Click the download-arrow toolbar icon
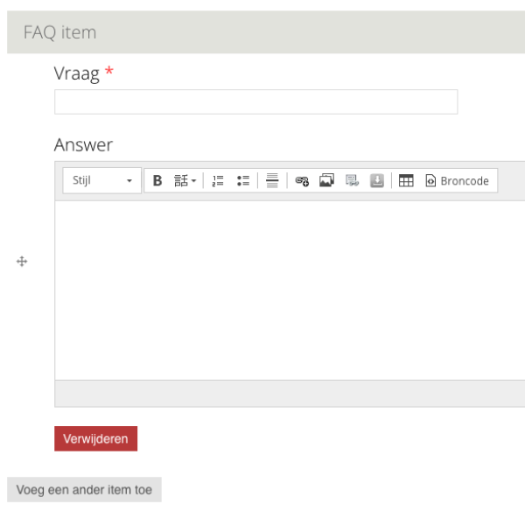 (377, 181)
